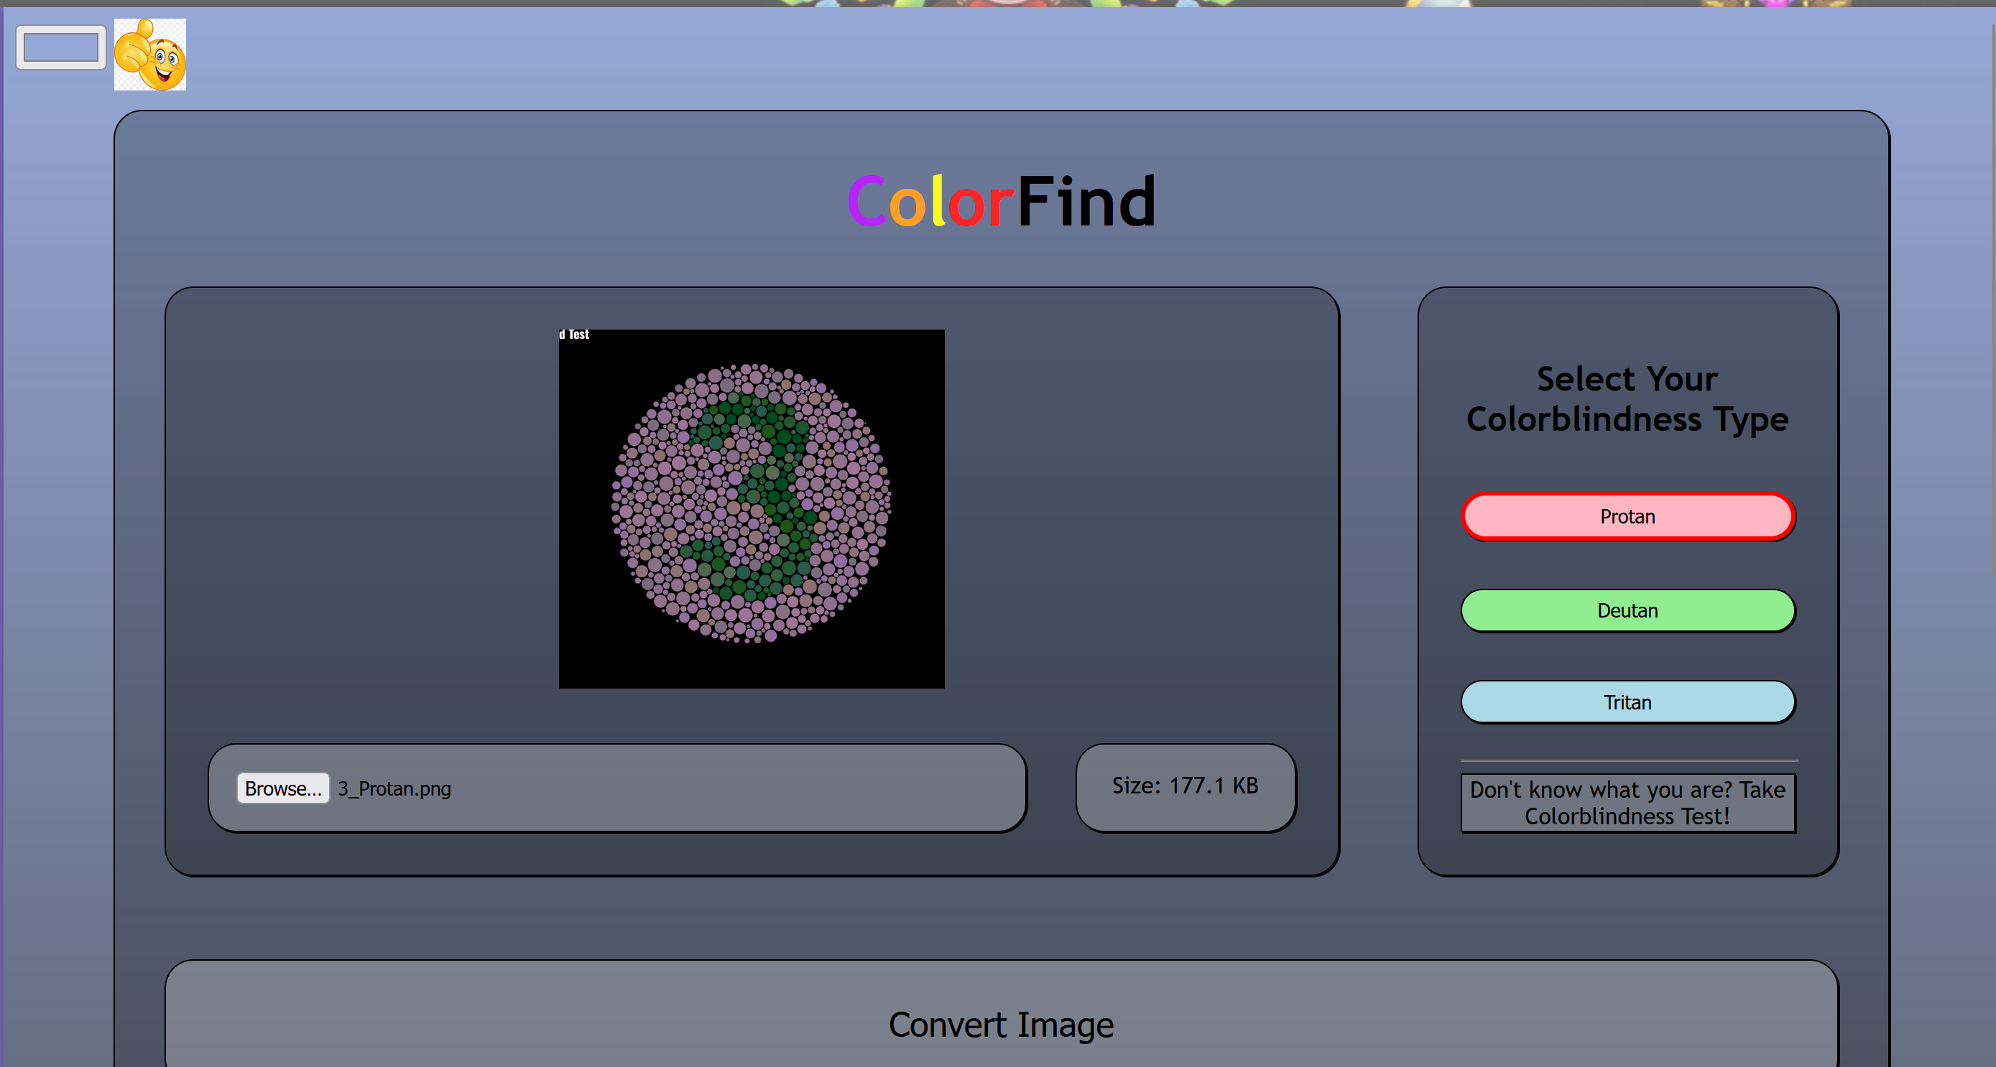Click the empty rectangular button beside the emoji
This screenshot has height=1067, width=1996.
tap(60, 47)
